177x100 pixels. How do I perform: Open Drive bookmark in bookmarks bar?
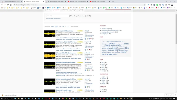88,8
